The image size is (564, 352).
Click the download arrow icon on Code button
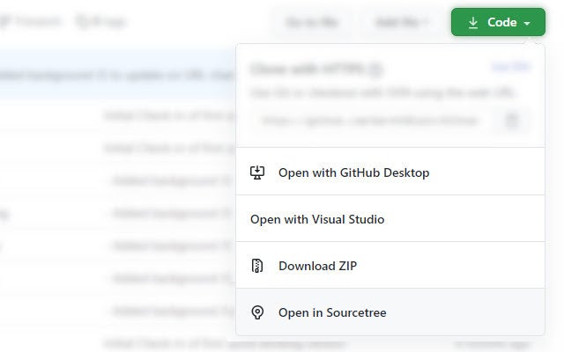coord(473,22)
